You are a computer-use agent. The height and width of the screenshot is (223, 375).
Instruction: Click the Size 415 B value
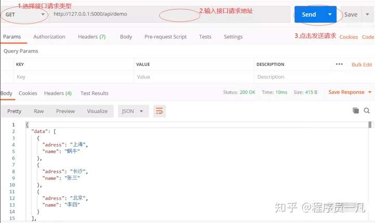tap(311, 92)
